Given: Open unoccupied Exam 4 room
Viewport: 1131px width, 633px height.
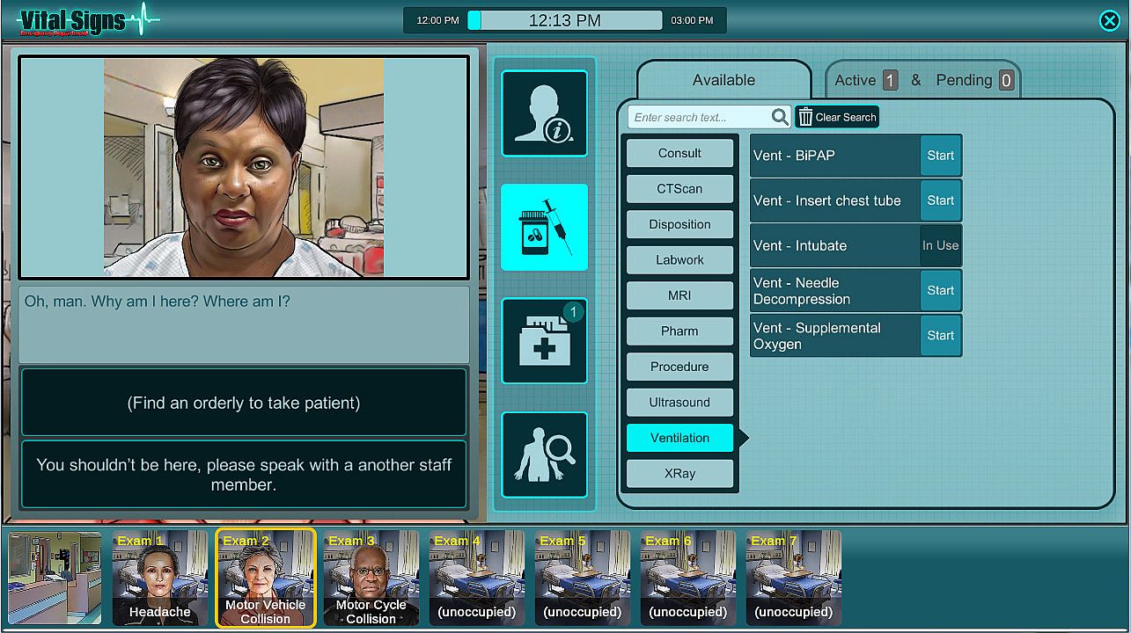Looking at the screenshot, I should point(477,578).
